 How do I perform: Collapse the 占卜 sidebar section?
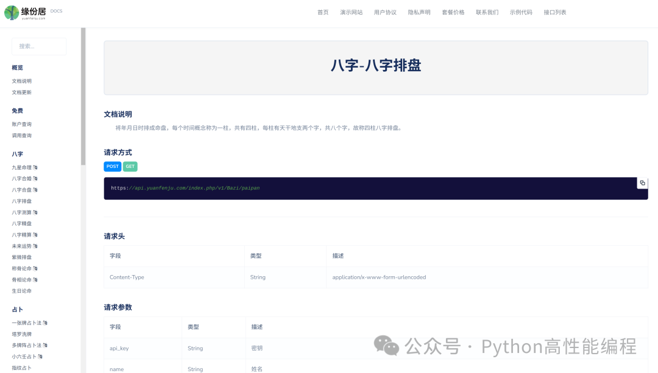pos(18,309)
